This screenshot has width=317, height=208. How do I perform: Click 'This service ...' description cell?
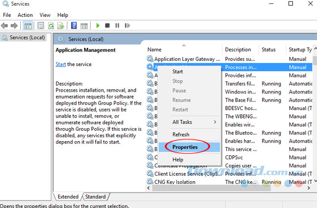(x=241, y=149)
